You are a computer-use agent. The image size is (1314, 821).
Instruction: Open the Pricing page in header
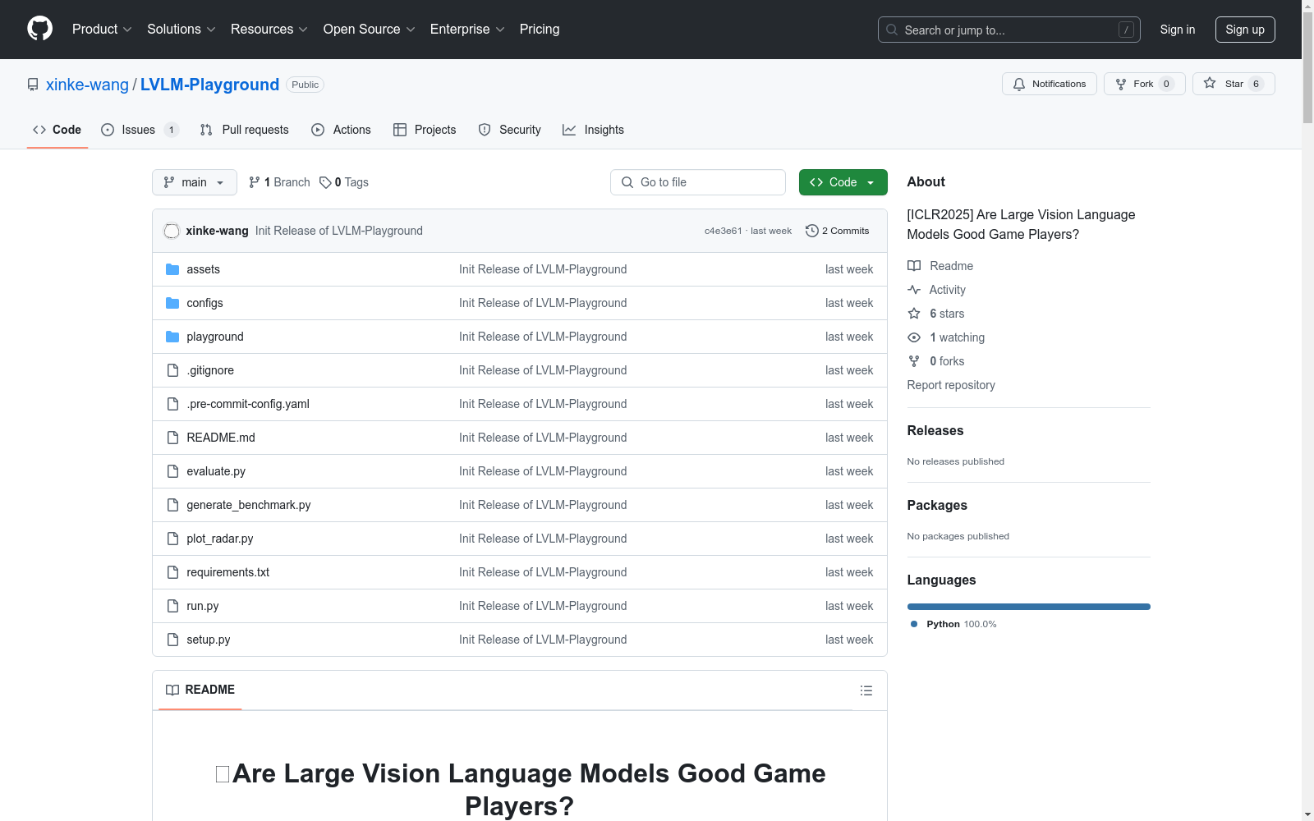[540, 30]
